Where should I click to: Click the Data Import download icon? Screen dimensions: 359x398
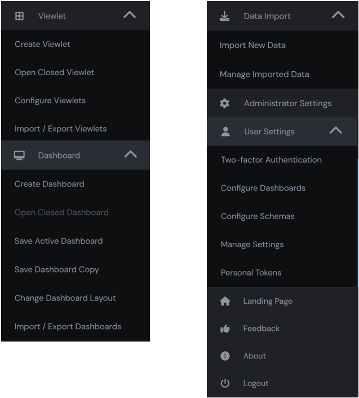224,16
